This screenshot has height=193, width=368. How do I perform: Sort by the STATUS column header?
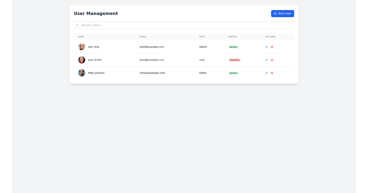pyautogui.click(x=232, y=37)
